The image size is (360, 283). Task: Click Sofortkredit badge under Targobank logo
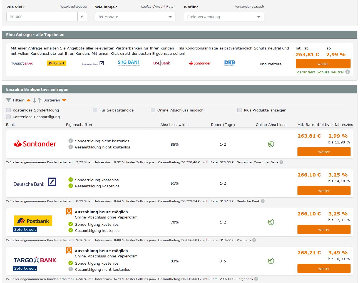click(25, 268)
